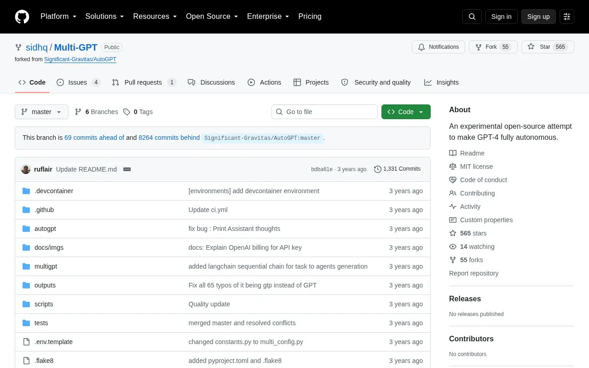Expand the Platform menu
The image size is (589, 368).
pos(58,17)
